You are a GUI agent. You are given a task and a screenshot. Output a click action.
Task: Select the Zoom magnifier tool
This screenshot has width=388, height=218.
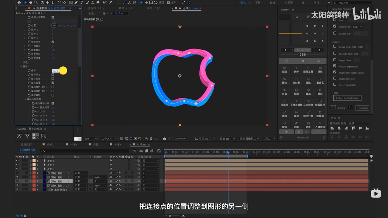coord(36,2)
